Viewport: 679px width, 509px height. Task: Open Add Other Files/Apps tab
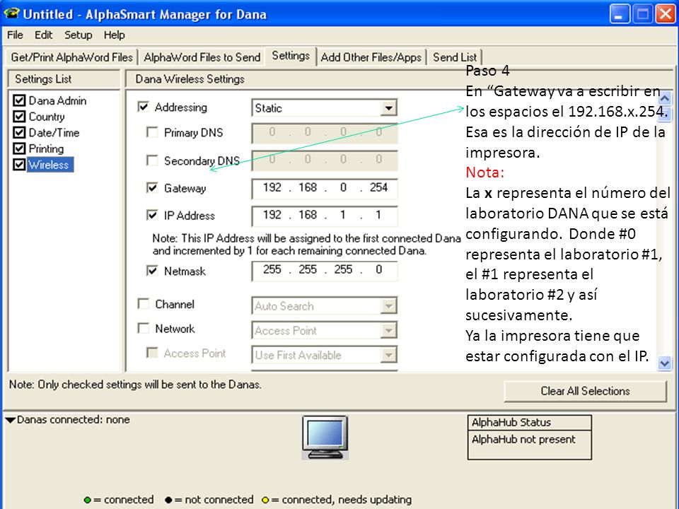[371, 57]
